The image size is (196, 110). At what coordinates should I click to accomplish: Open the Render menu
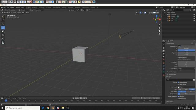tap(12, 7)
